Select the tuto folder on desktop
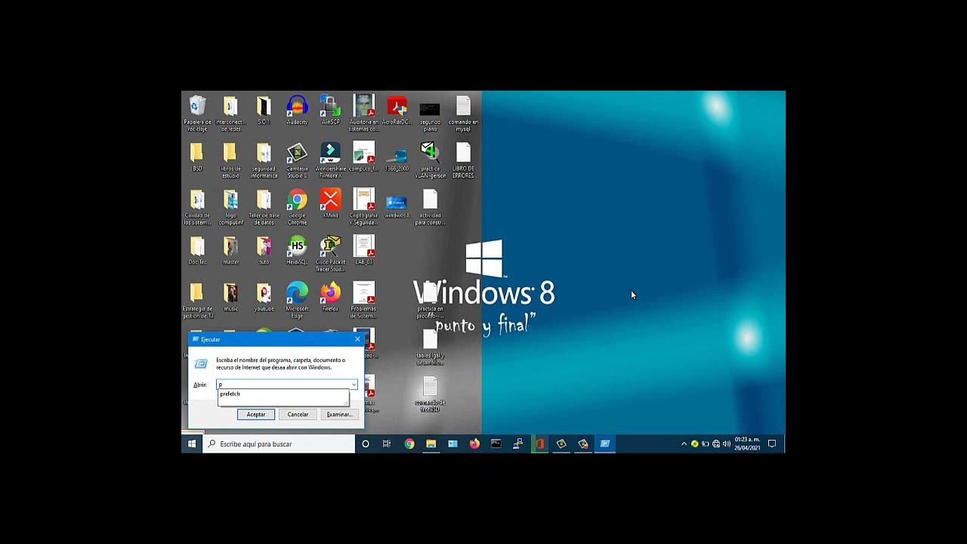The height and width of the screenshot is (544, 967). pyautogui.click(x=264, y=251)
